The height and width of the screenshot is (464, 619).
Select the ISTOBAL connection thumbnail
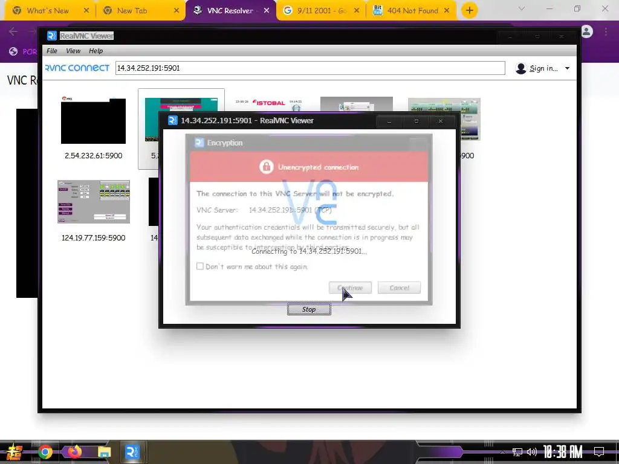(x=269, y=105)
